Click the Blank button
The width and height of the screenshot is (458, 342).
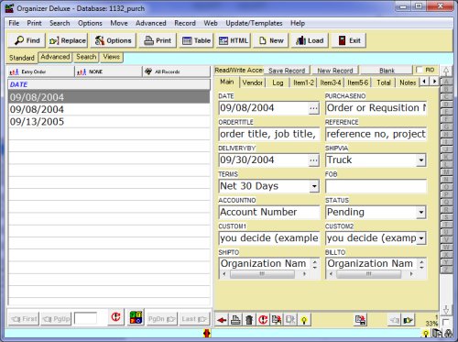tap(387, 71)
